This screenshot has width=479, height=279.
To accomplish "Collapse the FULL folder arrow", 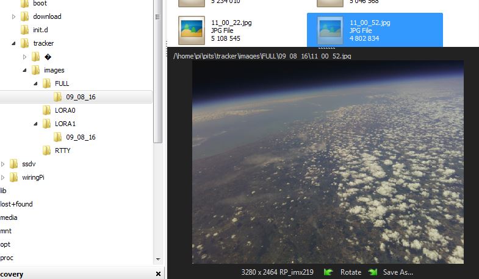I will click(35, 83).
